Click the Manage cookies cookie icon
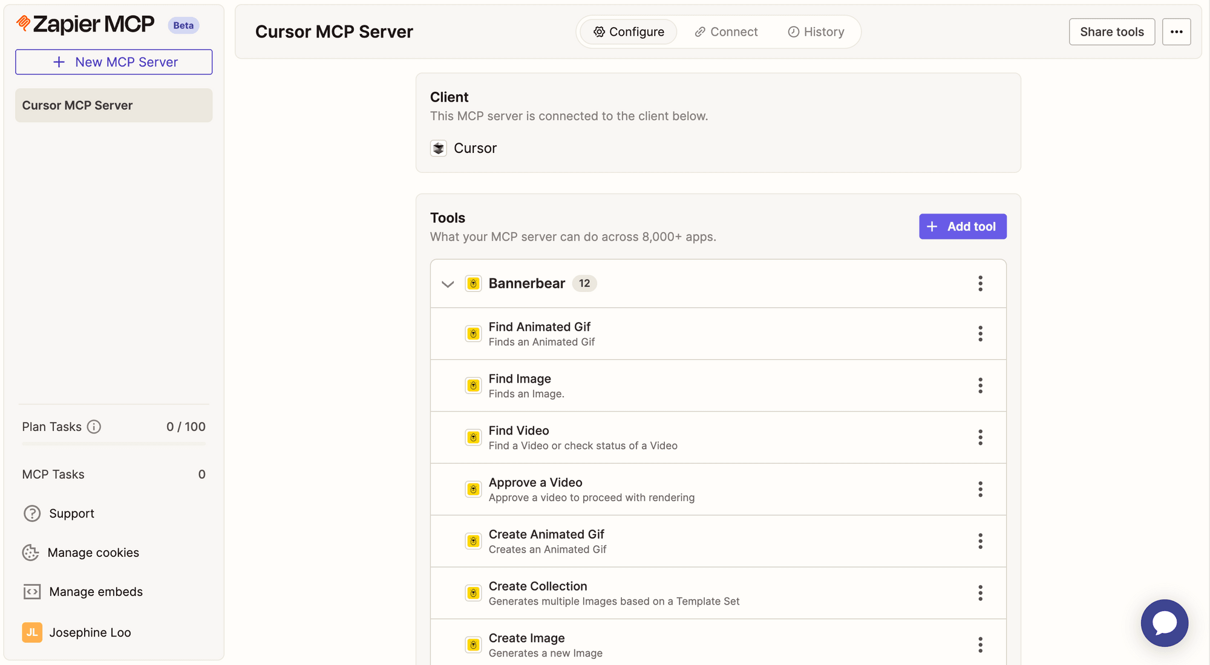The height and width of the screenshot is (665, 1210). [x=31, y=553]
